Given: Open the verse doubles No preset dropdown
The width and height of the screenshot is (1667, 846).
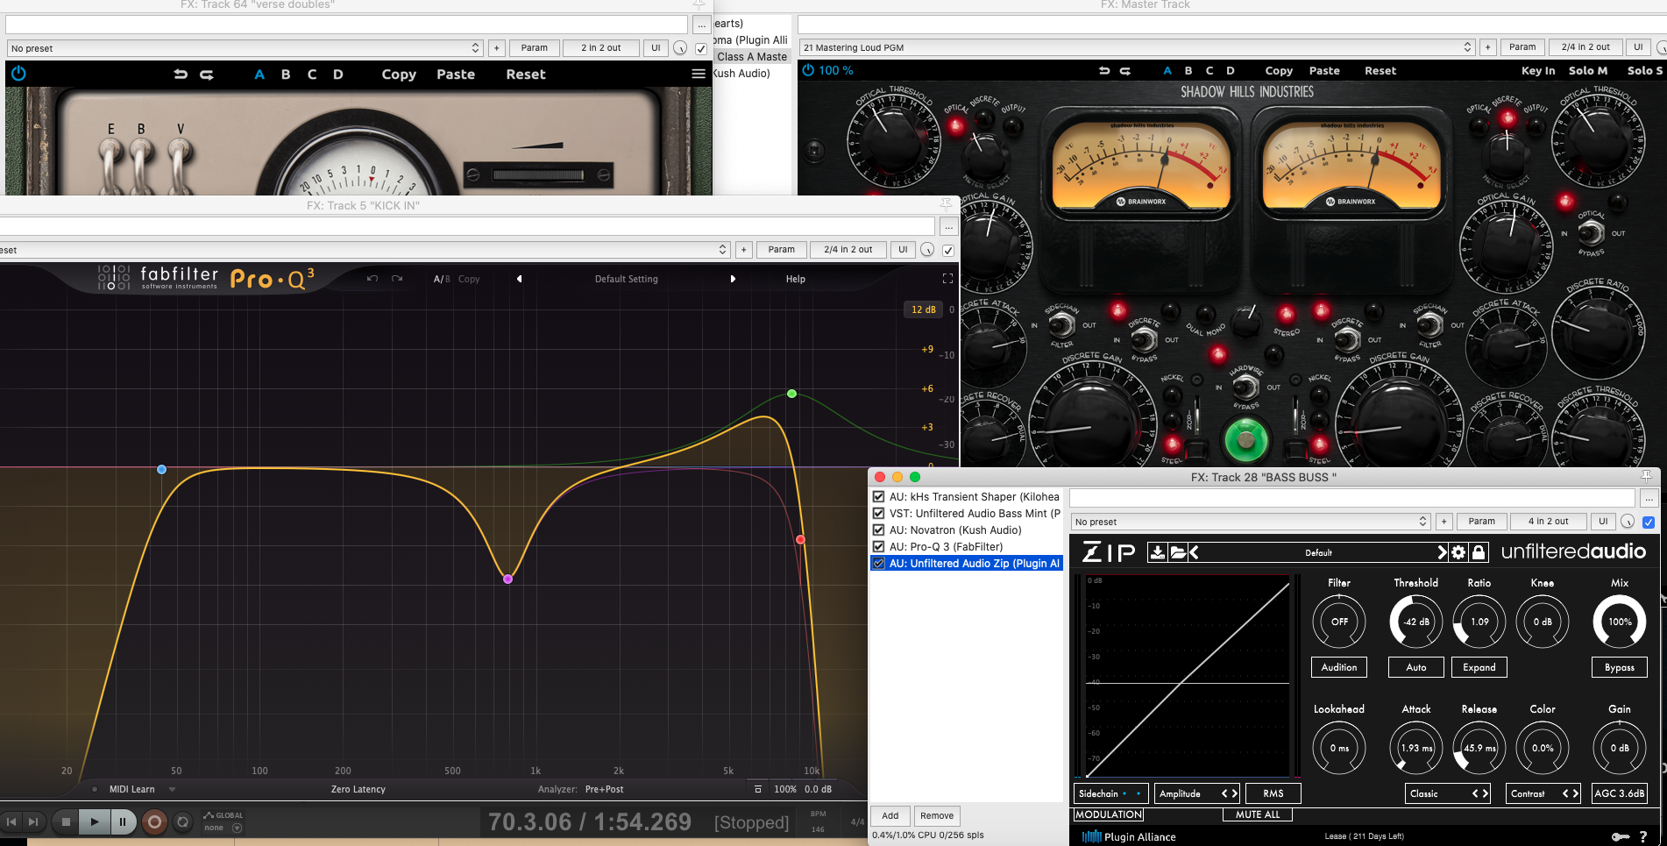Looking at the screenshot, I should [245, 48].
